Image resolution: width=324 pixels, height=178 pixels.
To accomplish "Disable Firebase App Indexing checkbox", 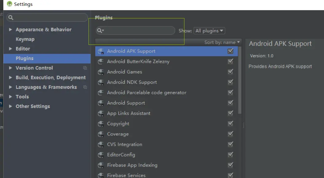I will tap(230, 165).
